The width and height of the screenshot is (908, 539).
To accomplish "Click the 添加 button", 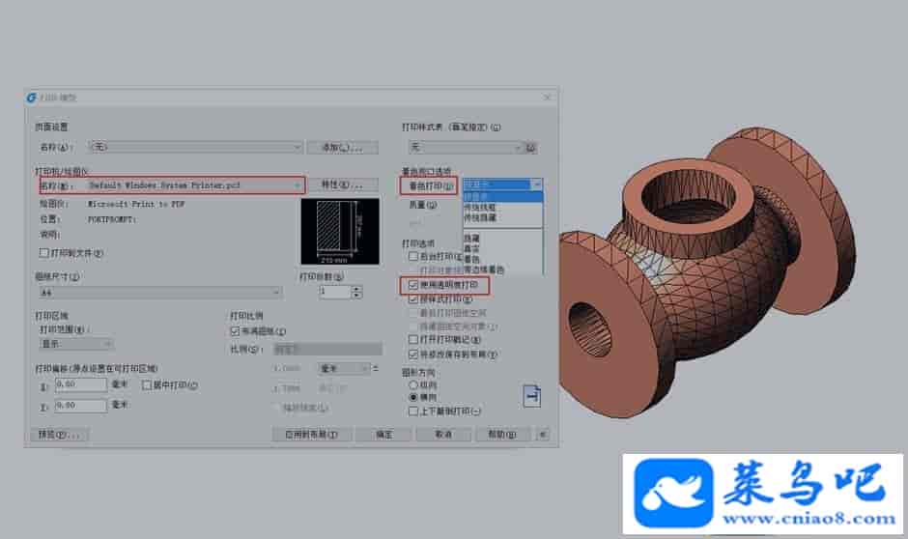I will [x=342, y=148].
